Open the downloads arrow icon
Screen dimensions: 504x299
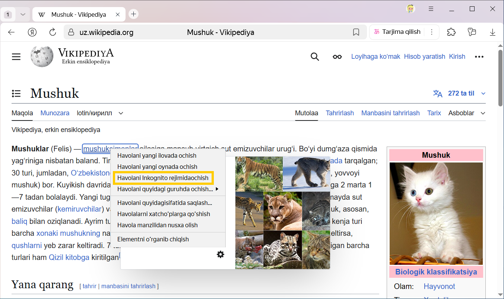(492, 32)
